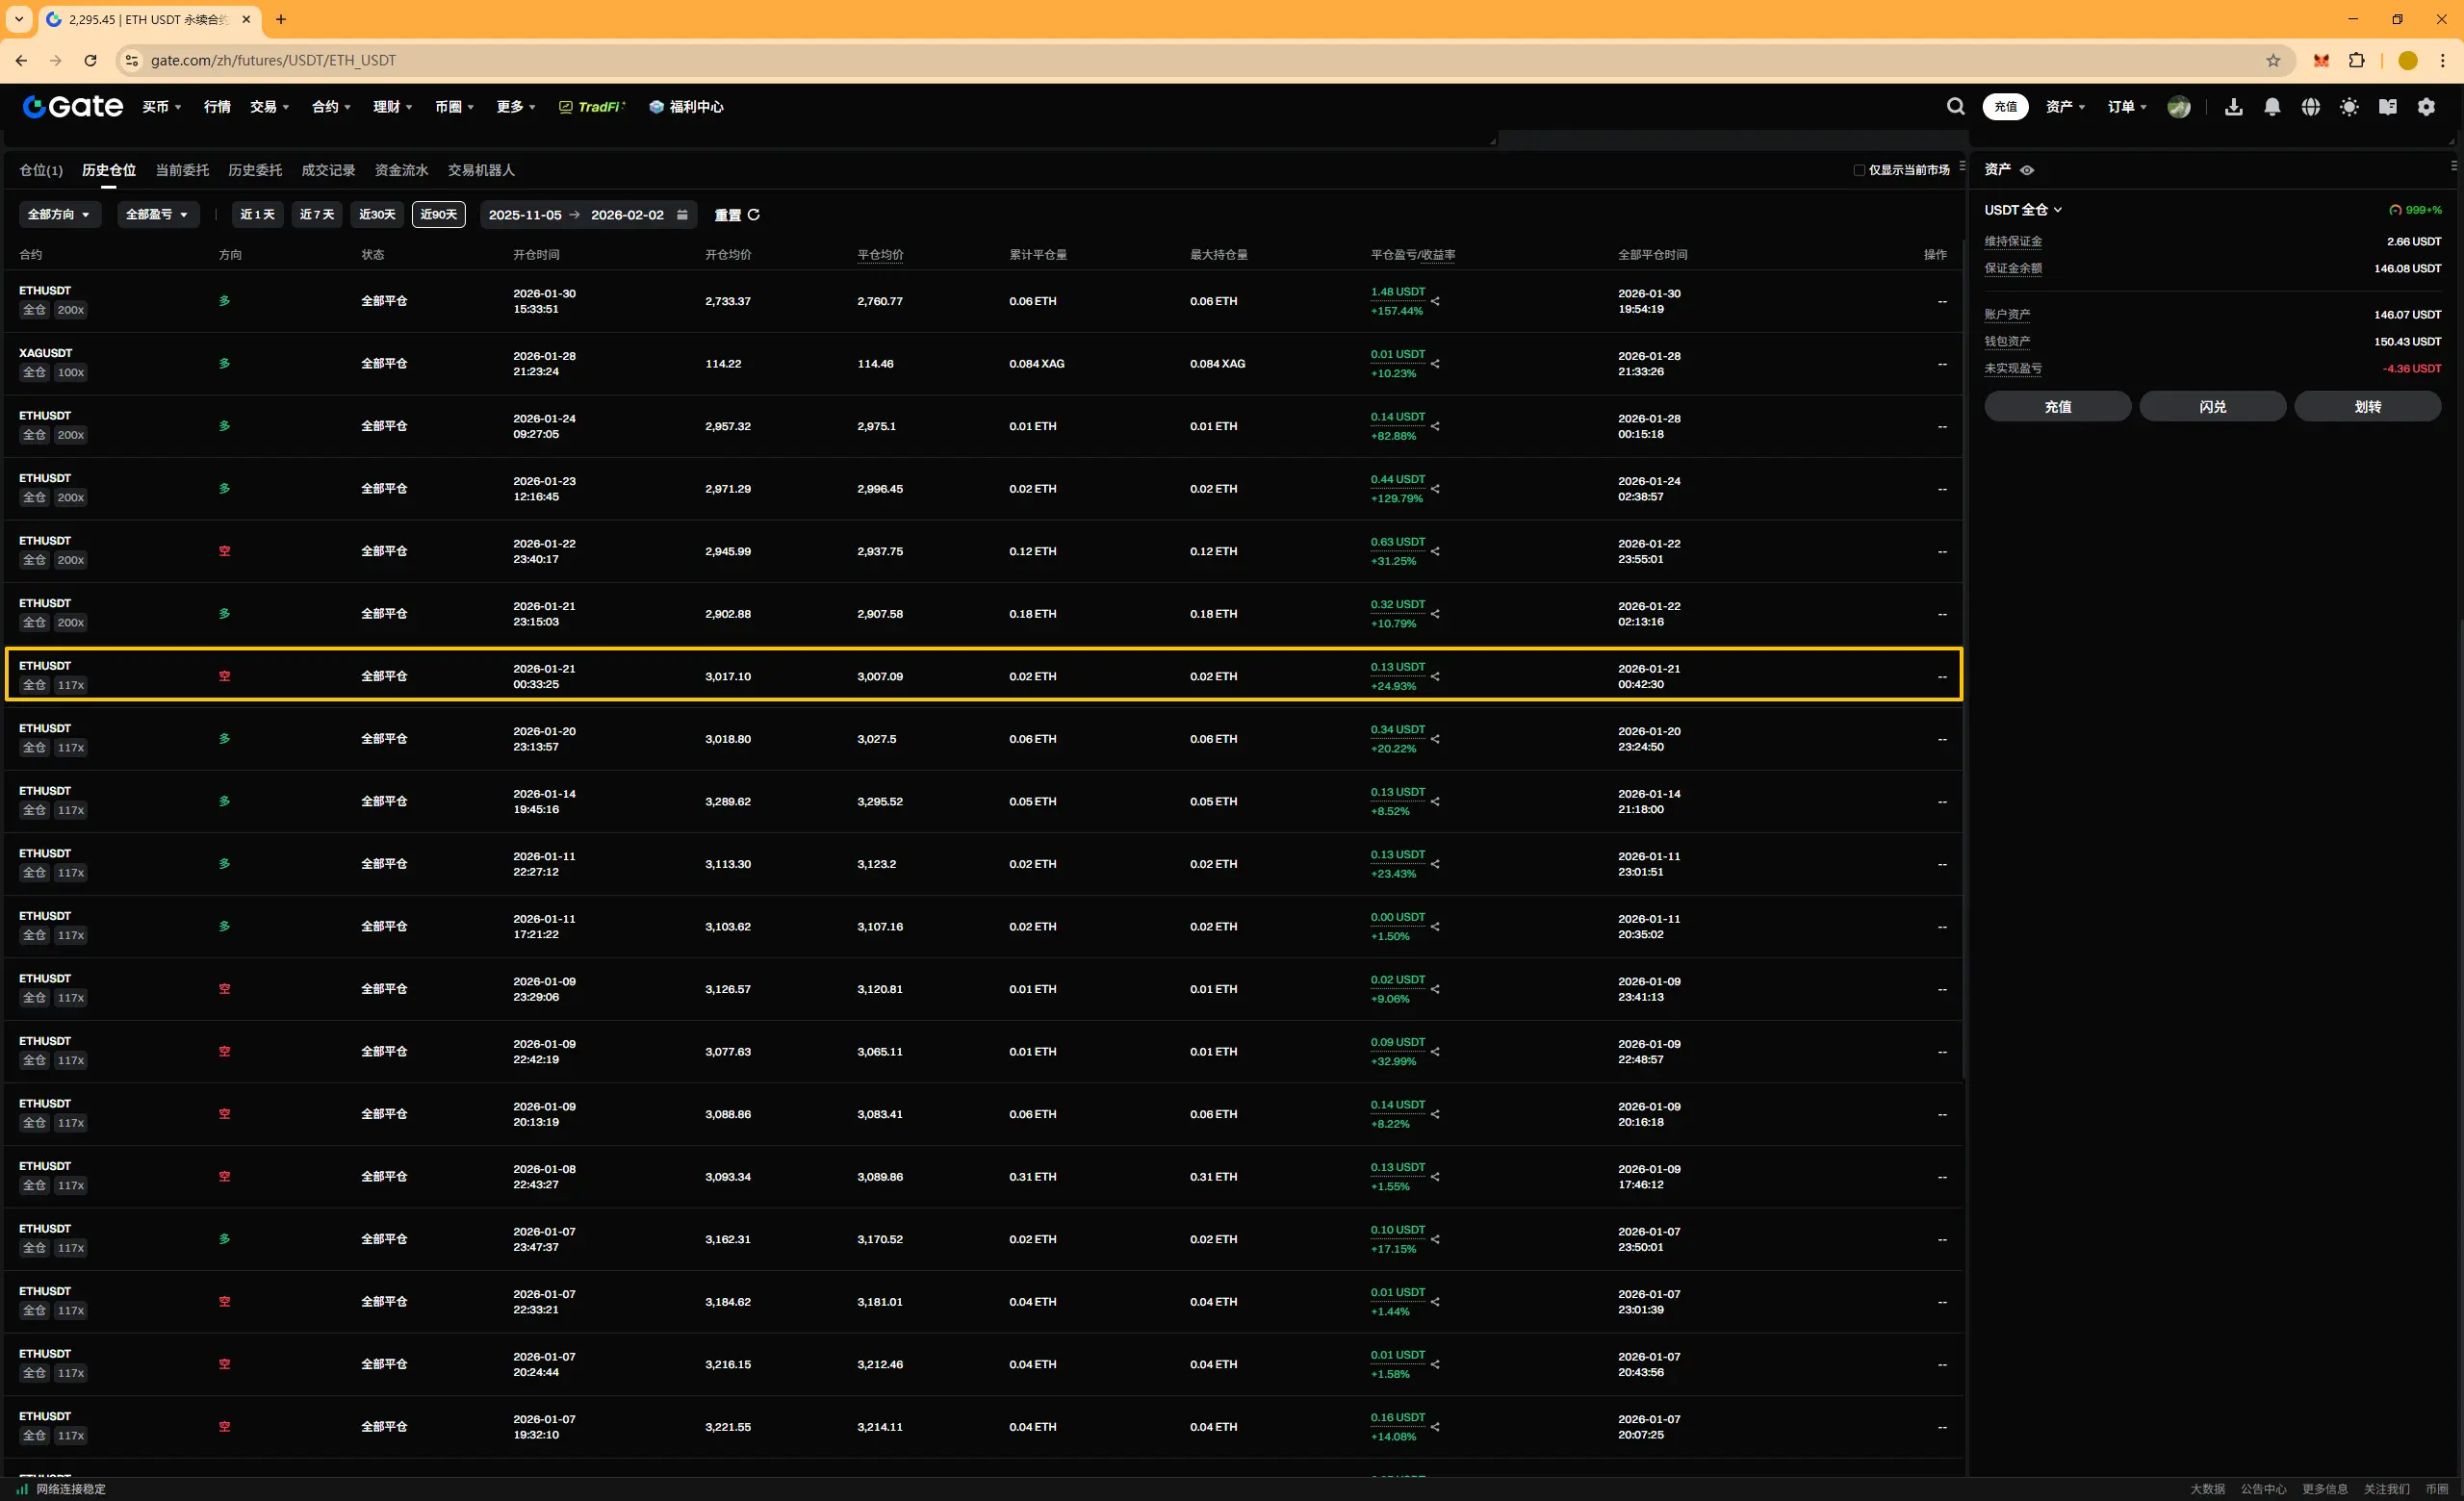Open the 全部盈亏 profit filter dropdown
Viewport: 2464px width, 1501px height.
coord(157,215)
